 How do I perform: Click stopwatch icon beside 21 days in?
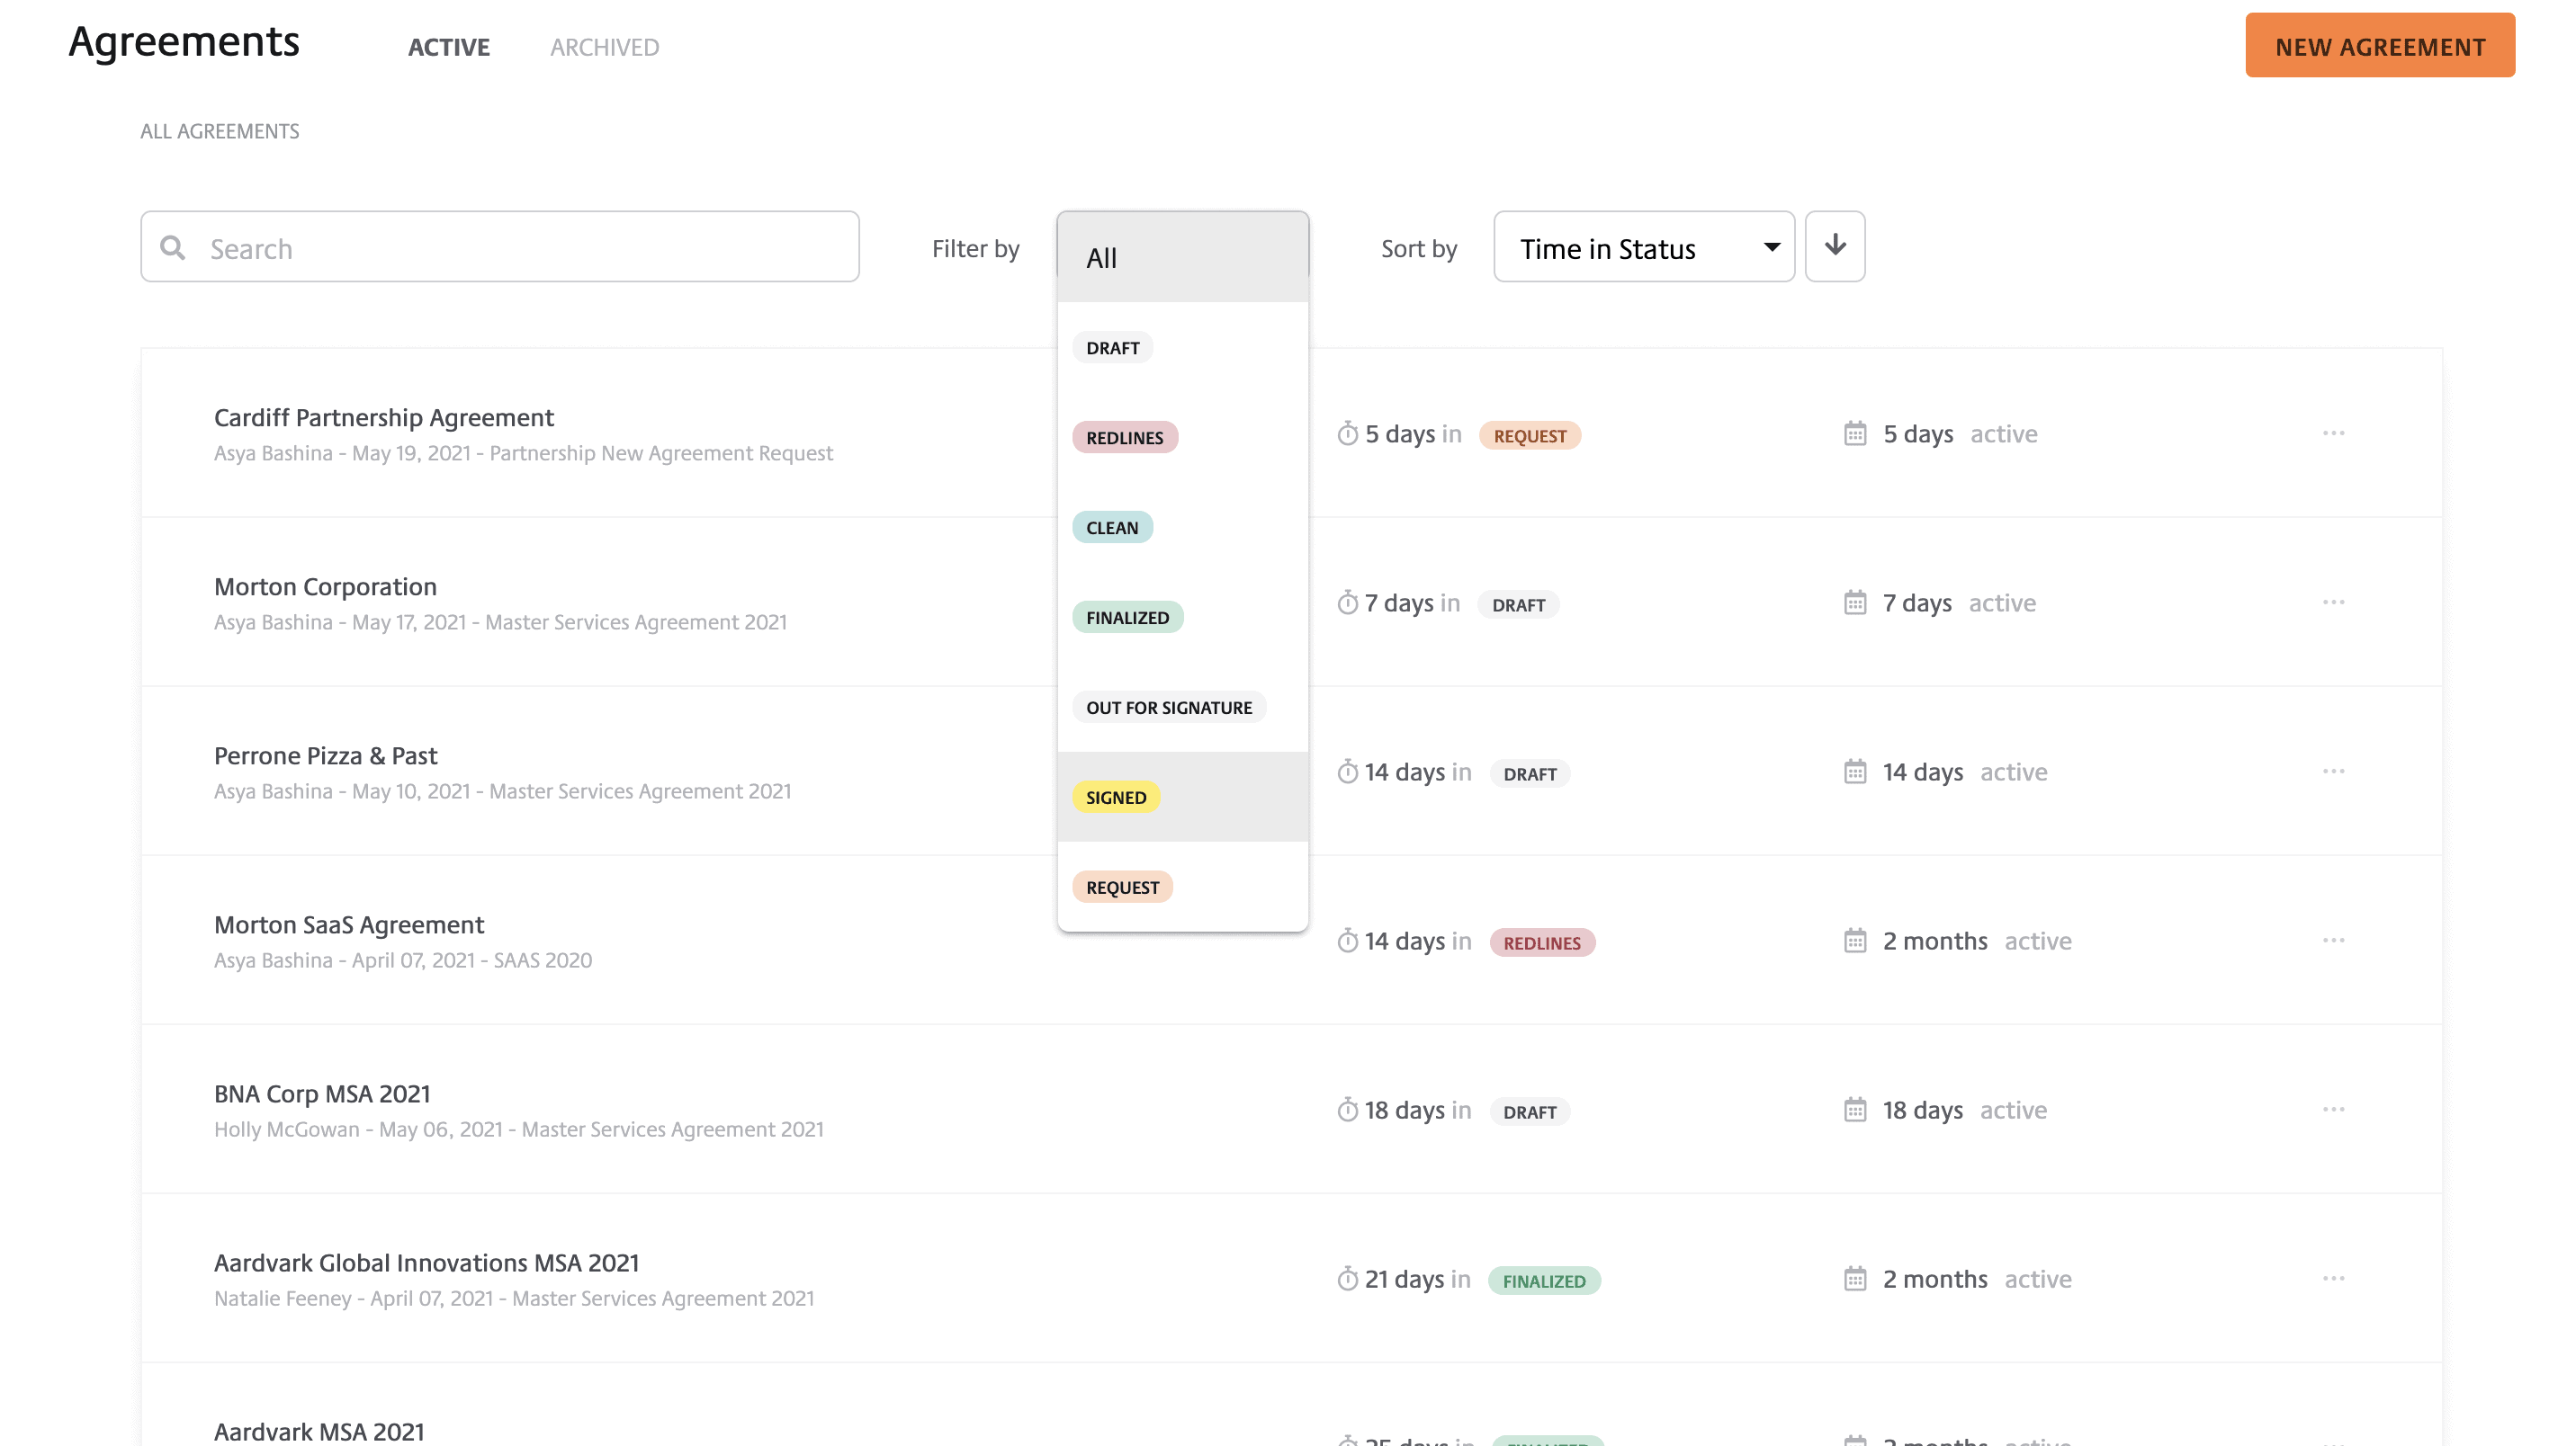(x=1348, y=1278)
